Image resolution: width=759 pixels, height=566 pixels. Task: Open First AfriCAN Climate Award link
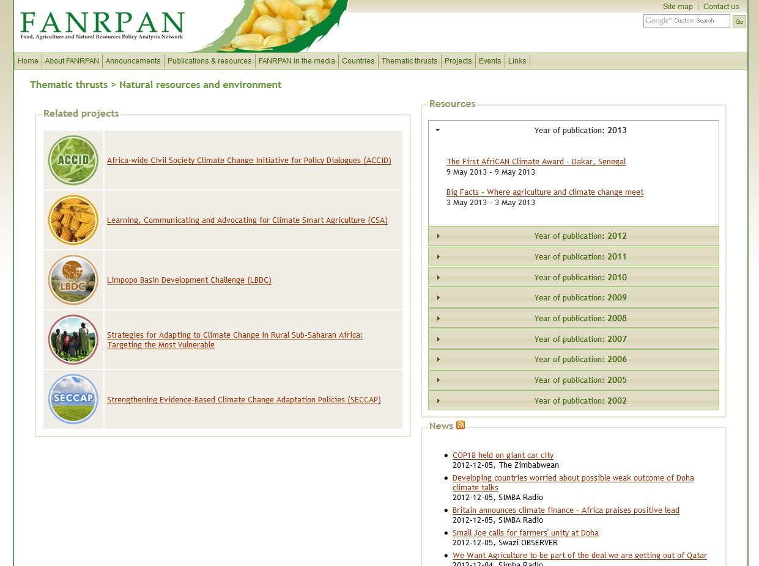coord(536,162)
